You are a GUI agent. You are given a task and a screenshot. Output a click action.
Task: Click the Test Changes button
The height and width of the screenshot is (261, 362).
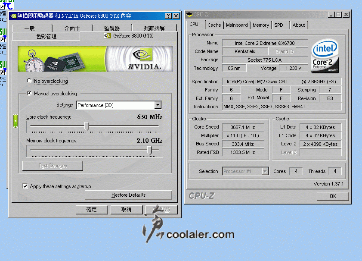pyautogui.click(x=53, y=166)
